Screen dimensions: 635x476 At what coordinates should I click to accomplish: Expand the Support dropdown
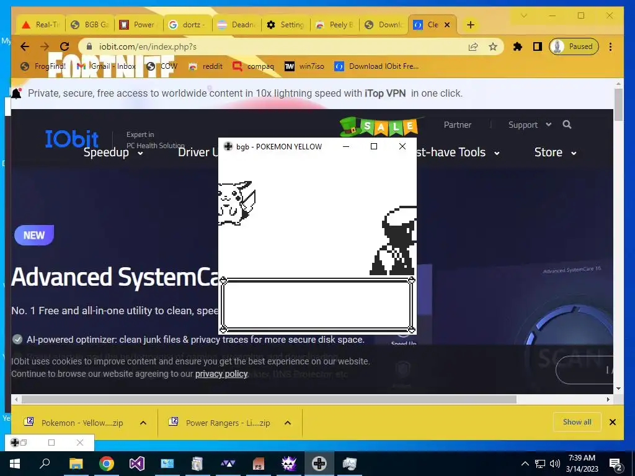pyautogui.click(x=530, y=125)
